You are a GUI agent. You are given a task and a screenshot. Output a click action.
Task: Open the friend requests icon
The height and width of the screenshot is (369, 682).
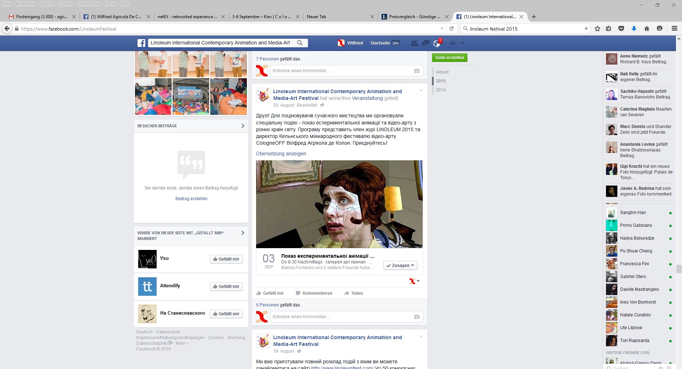[x=414, y=43]
